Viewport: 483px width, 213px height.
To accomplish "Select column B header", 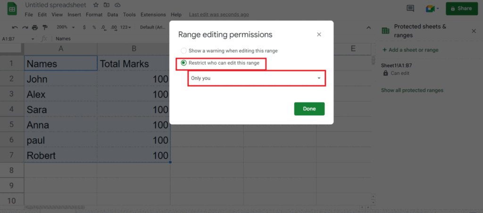I will (133, 49).
